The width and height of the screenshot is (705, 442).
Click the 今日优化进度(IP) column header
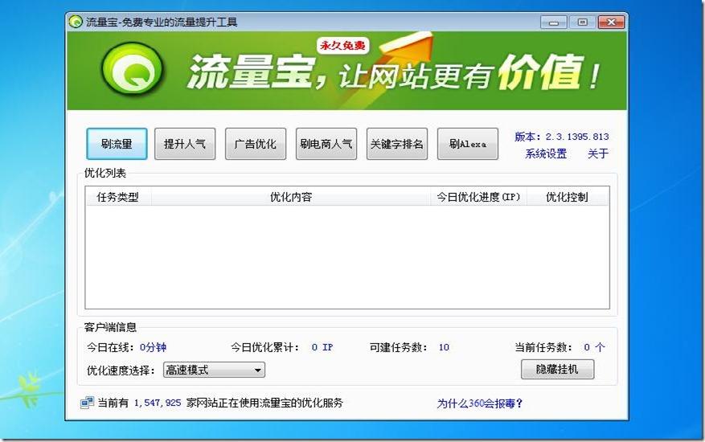pos(478,197)
